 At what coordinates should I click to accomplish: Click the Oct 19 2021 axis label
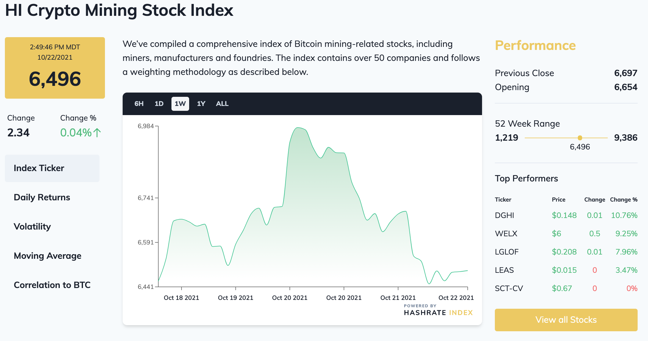coord(236,298)
